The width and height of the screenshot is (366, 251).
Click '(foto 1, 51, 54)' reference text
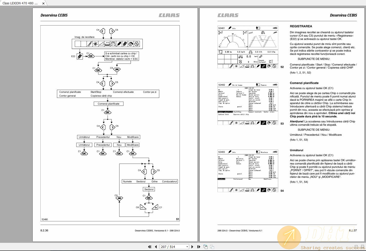[299, 182]
